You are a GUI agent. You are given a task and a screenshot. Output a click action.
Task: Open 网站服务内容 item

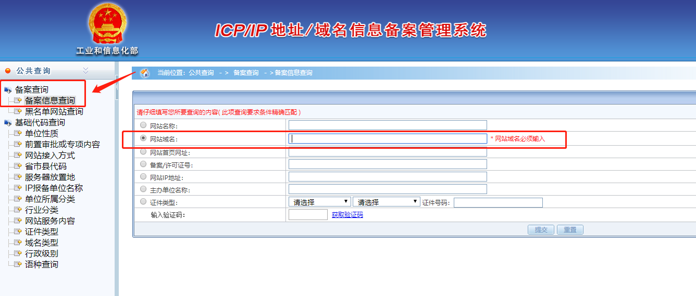coord(50,221)
